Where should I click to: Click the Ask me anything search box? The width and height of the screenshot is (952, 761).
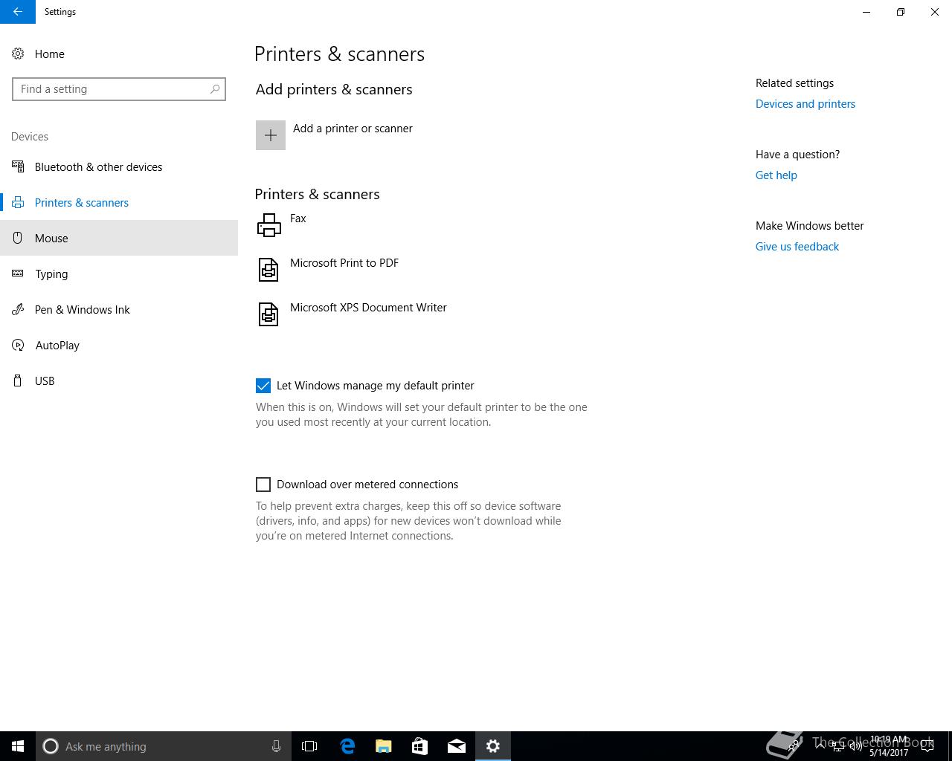tap(164, 746)
